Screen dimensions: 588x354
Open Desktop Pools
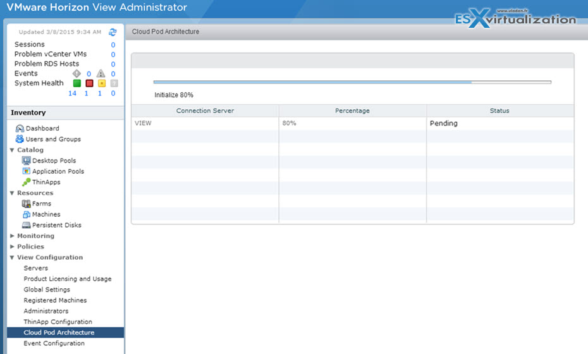pyautogui.click(x=54, y=161)
